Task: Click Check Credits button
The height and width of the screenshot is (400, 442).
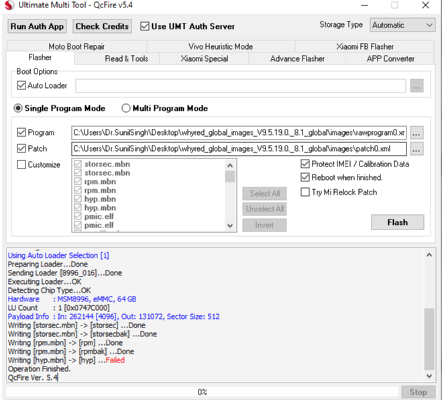Action: pyautogui.click(x=102, y=26)
